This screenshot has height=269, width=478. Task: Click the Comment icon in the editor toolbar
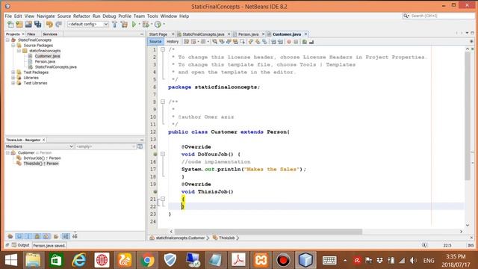[304, 42]
